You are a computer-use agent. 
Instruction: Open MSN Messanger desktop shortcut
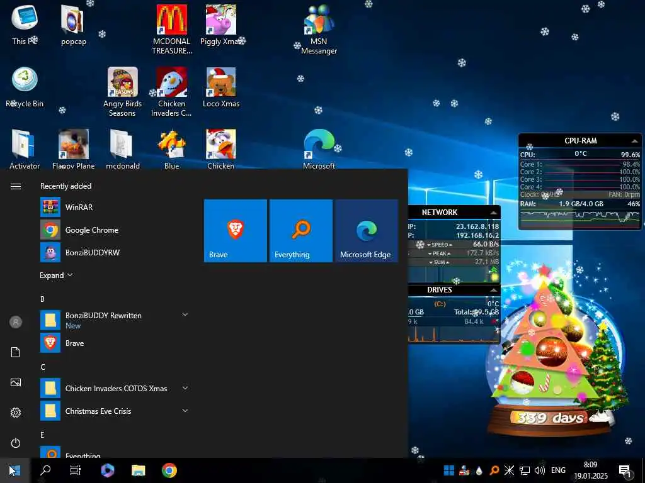[x=319, y=30]
